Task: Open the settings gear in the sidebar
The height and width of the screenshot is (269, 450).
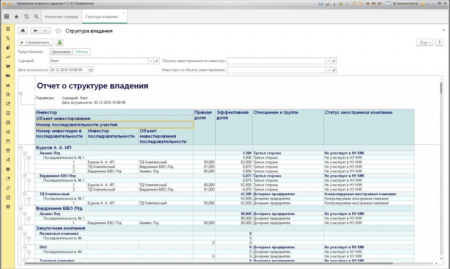Action: [8, 207]
